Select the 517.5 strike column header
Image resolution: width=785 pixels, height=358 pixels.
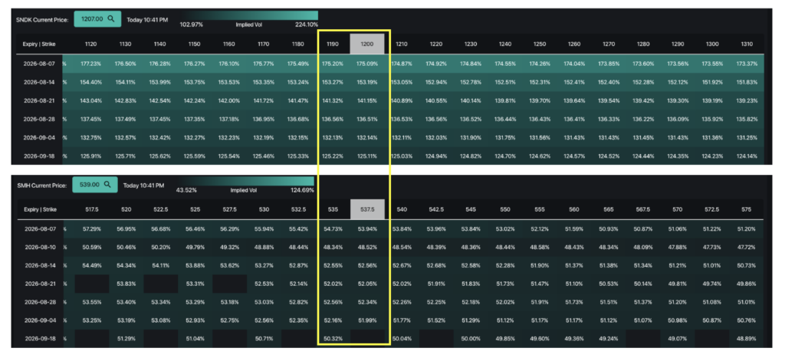click(x=90, y=209)
